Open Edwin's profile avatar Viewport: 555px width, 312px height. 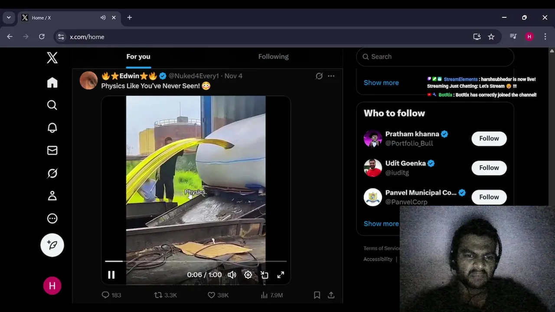coord(88,81)
